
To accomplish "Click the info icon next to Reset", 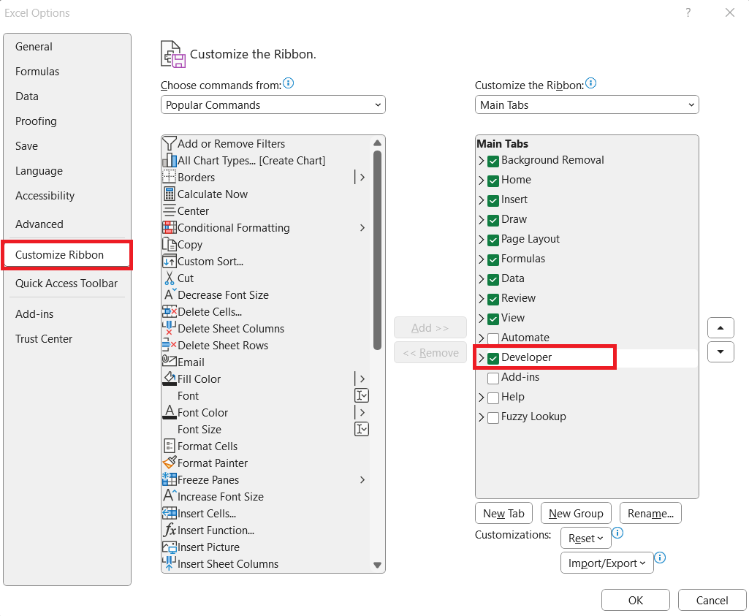I will (617, 533).
